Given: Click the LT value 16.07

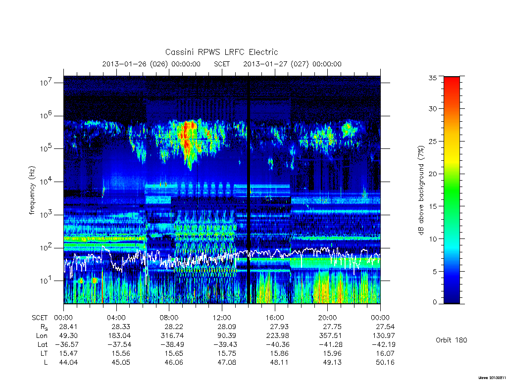Looking at the screenshot, I should (385, 353).
